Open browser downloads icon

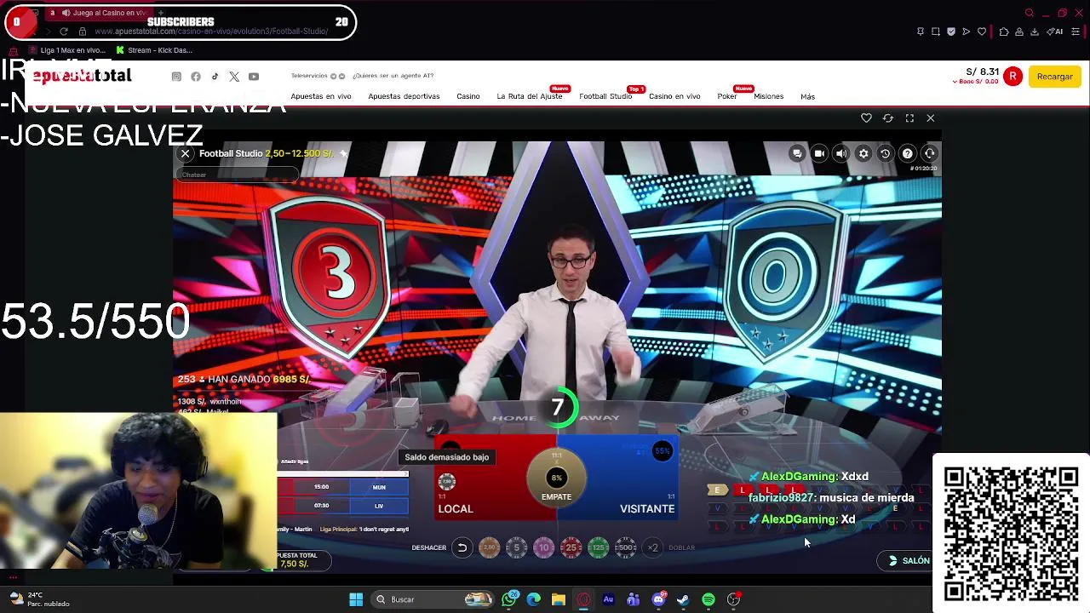click(x=1035, y=32)
